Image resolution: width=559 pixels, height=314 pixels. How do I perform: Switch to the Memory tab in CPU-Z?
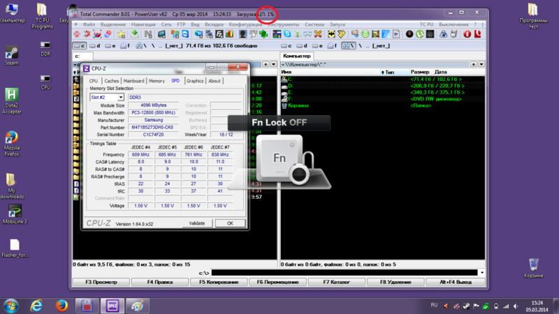[x=157, y=81]
